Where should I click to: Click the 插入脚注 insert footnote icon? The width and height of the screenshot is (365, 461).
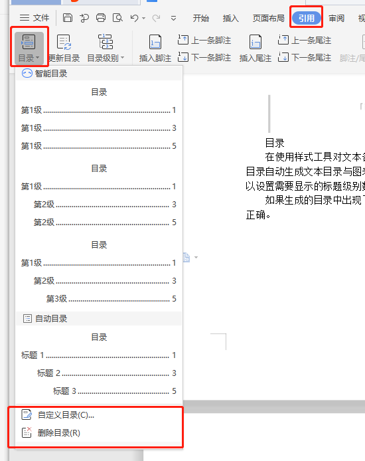pos(155,48)
